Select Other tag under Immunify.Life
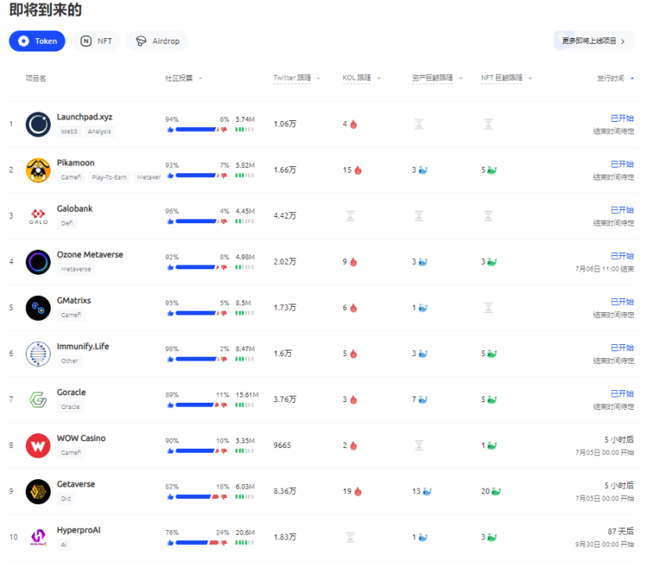 [69, 361]
